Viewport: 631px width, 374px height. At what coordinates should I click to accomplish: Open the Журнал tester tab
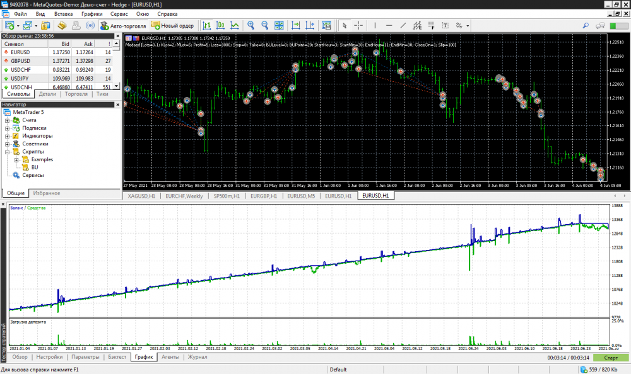[x=198, y=357]
